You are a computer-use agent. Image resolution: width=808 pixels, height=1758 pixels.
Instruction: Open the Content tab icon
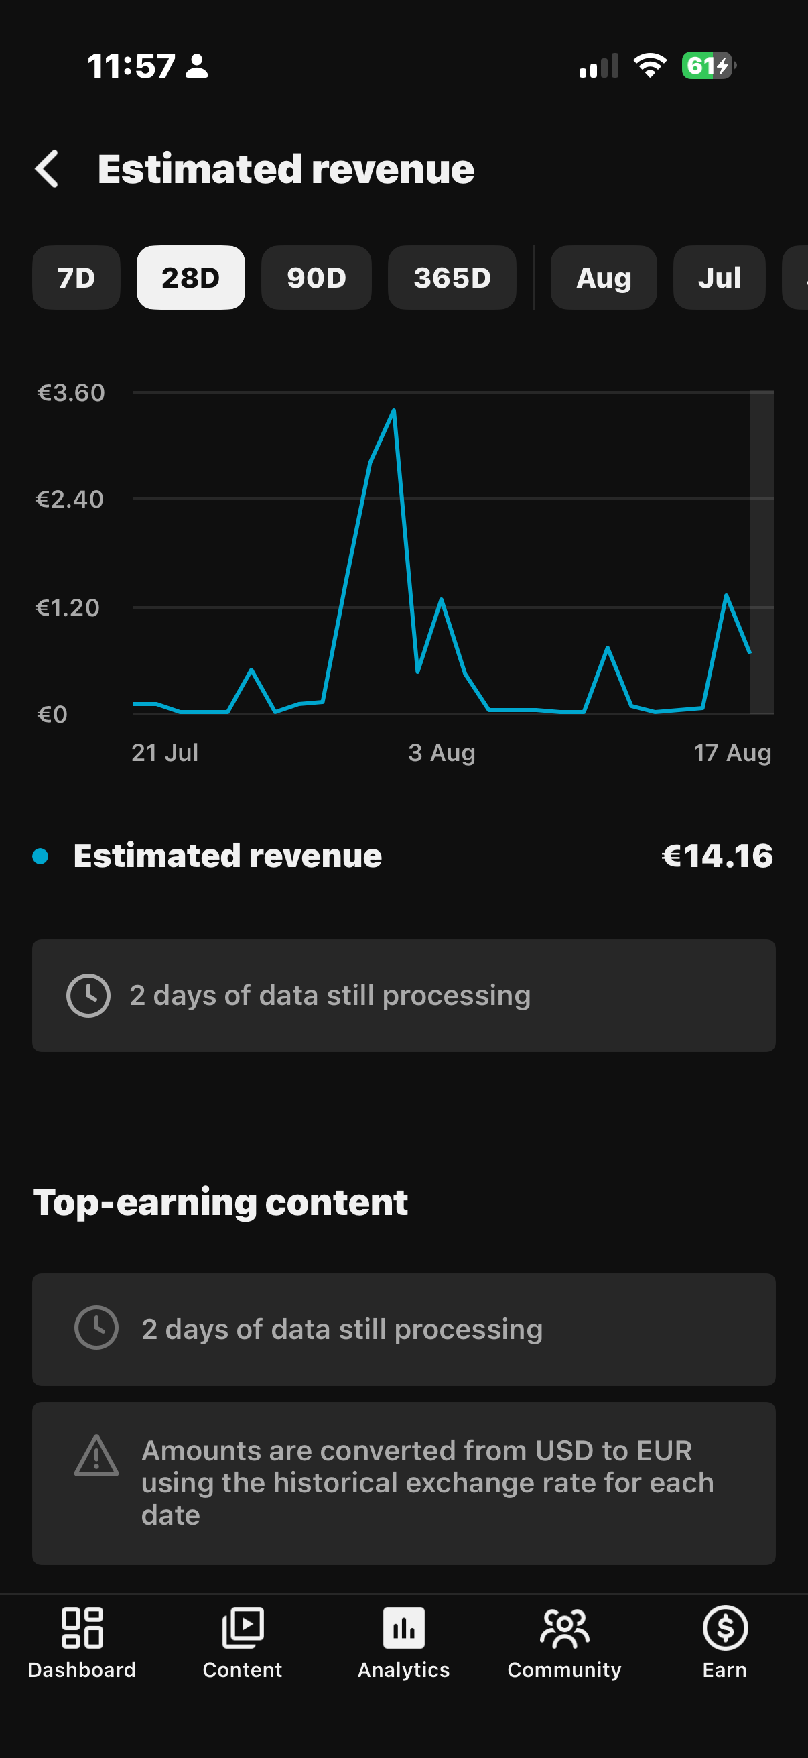click(243, 1628)
